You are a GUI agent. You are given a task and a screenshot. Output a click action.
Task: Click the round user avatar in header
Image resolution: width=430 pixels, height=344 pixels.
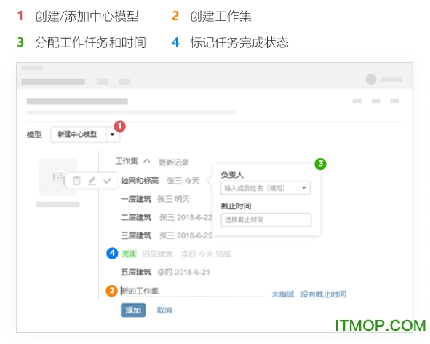[x=371, y=79]
